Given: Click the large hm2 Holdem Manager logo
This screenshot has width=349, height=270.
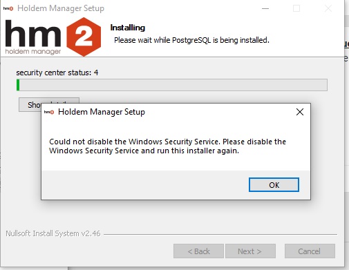Looking at the screenshot, I should tap(53, 37).
